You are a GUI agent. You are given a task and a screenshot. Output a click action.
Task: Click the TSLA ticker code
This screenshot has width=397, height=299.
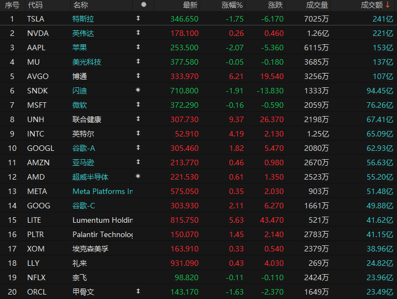[36, 19]
